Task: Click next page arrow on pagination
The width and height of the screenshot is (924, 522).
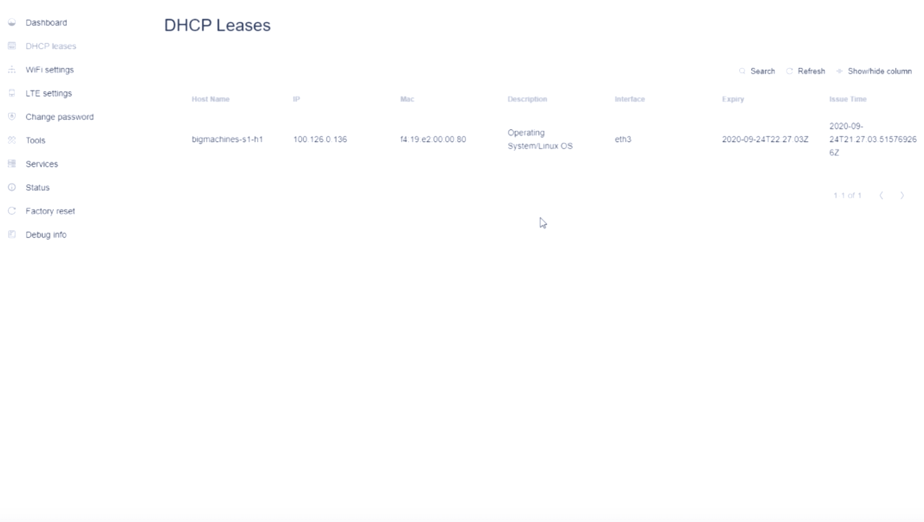Action: pyautogui.click(x=902, y=195)
